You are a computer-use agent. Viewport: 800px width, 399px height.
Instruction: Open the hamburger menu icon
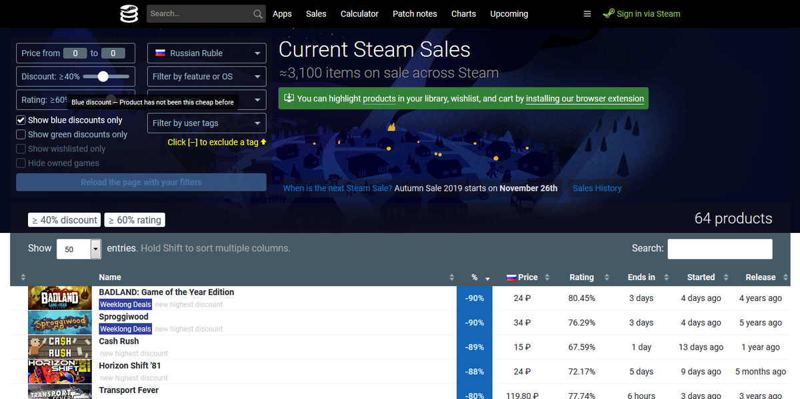pos(587,14)
